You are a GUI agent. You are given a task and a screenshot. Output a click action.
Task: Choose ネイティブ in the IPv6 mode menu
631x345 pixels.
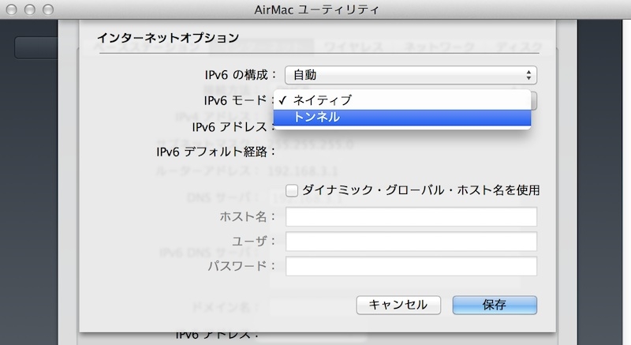coord(402,99)
